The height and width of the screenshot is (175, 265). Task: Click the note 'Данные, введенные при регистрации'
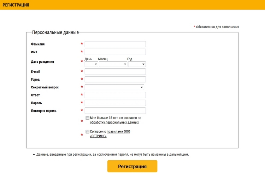tap(113, 155)
